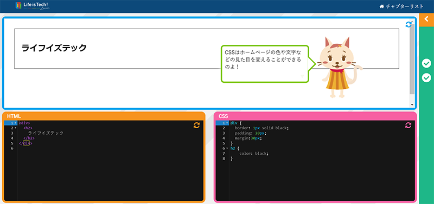Viewport: 434px width, 204px height.
Task: Fold CSS line 1 div rule arrow
Action: click(227, 123)
